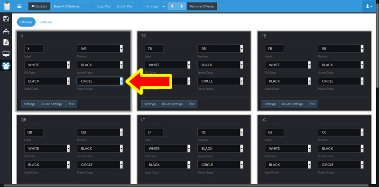Edit the QB player label field
Viewport: 379px width, 187px height.
34,132
